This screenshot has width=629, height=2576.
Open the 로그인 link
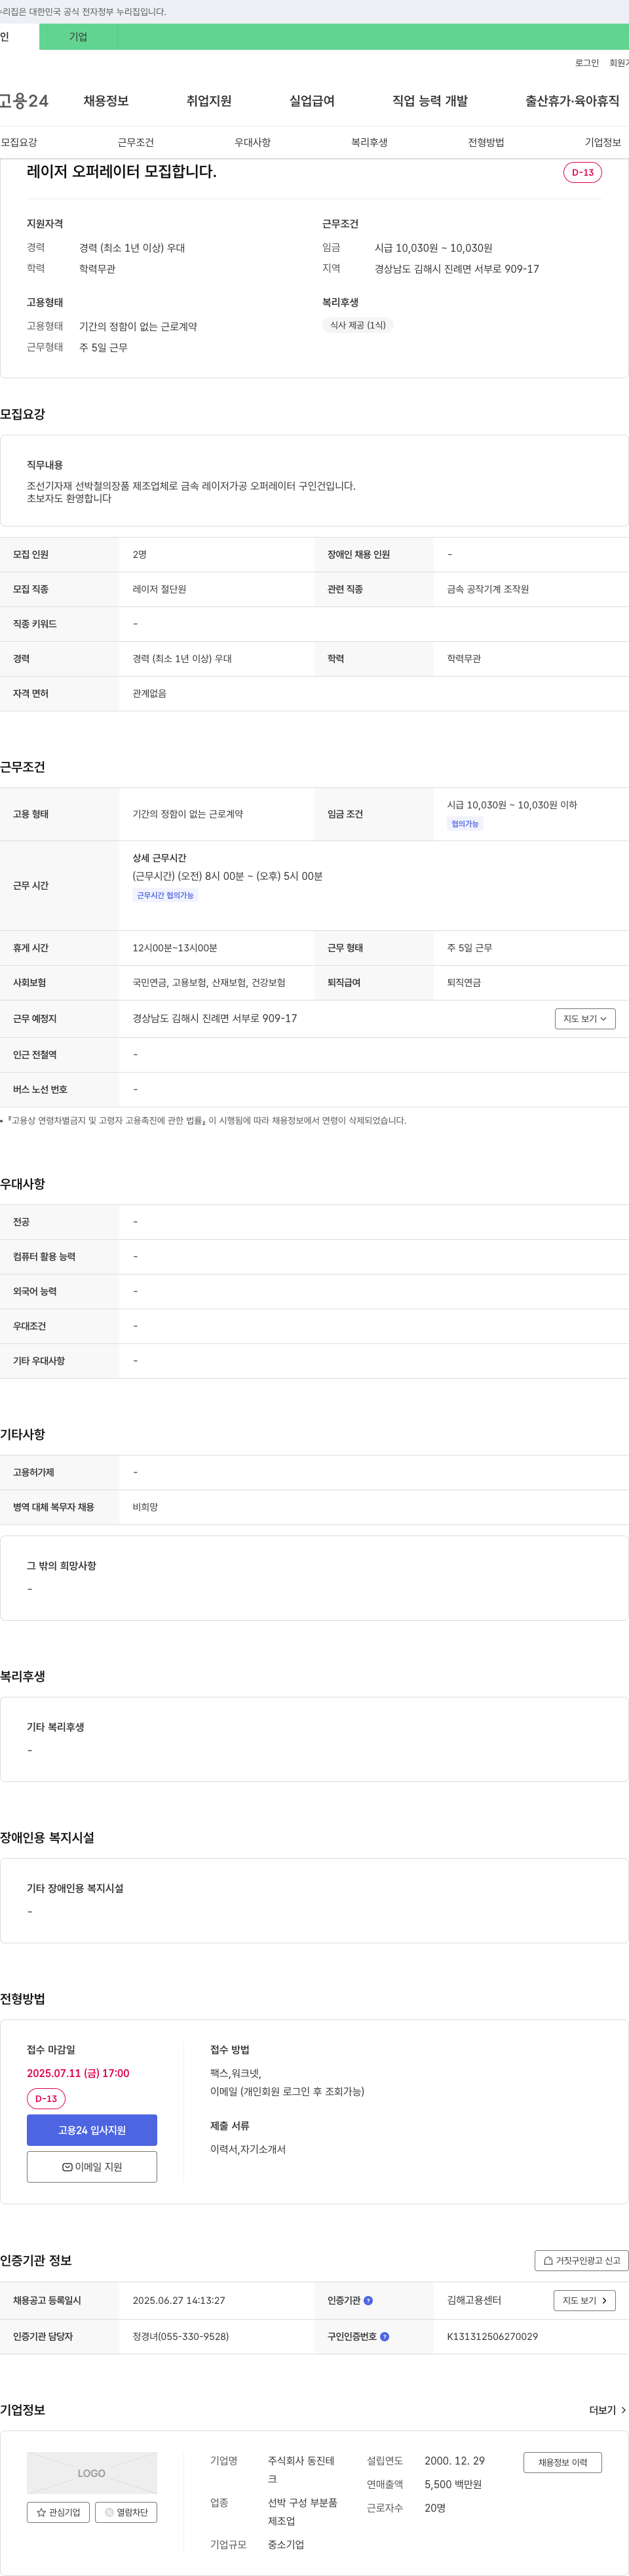pos(586,63)
